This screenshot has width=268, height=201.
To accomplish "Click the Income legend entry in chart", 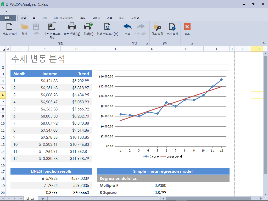I will click(x=151, y=157).
